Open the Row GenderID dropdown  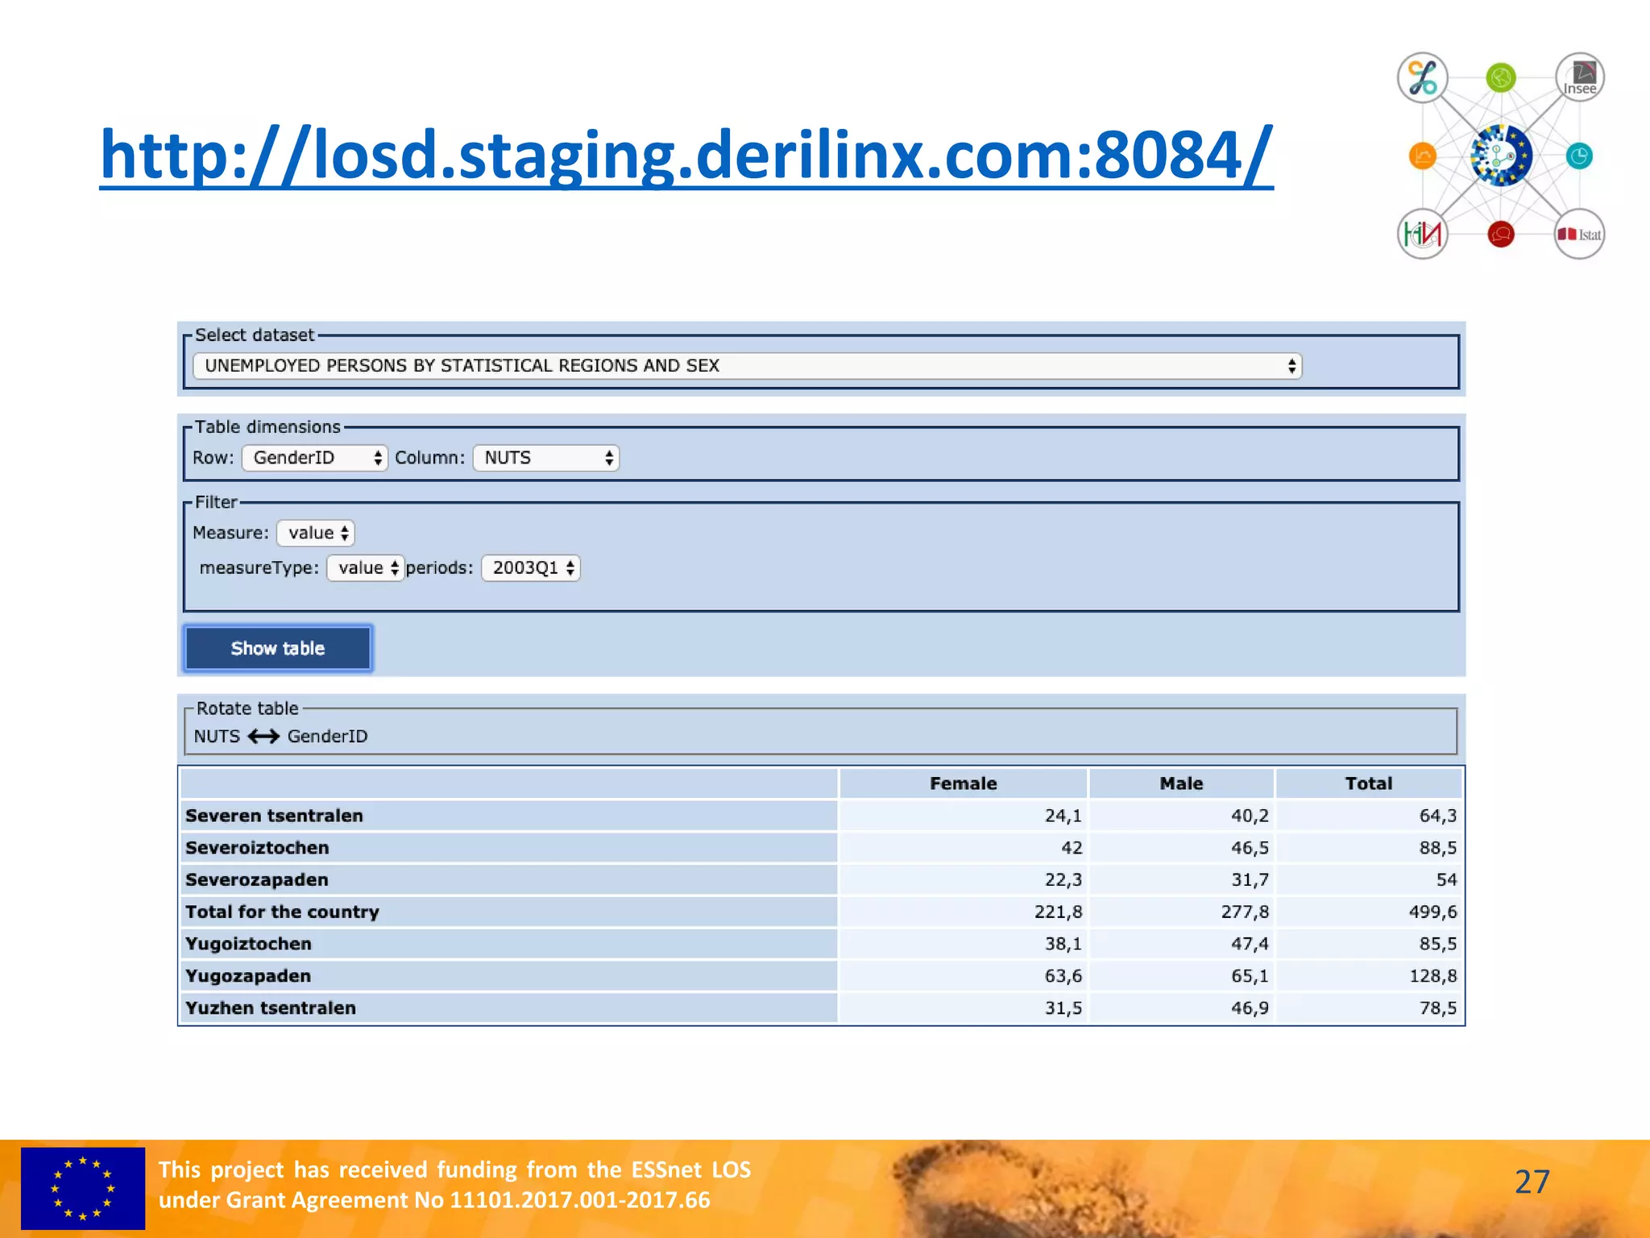point(315,458)
